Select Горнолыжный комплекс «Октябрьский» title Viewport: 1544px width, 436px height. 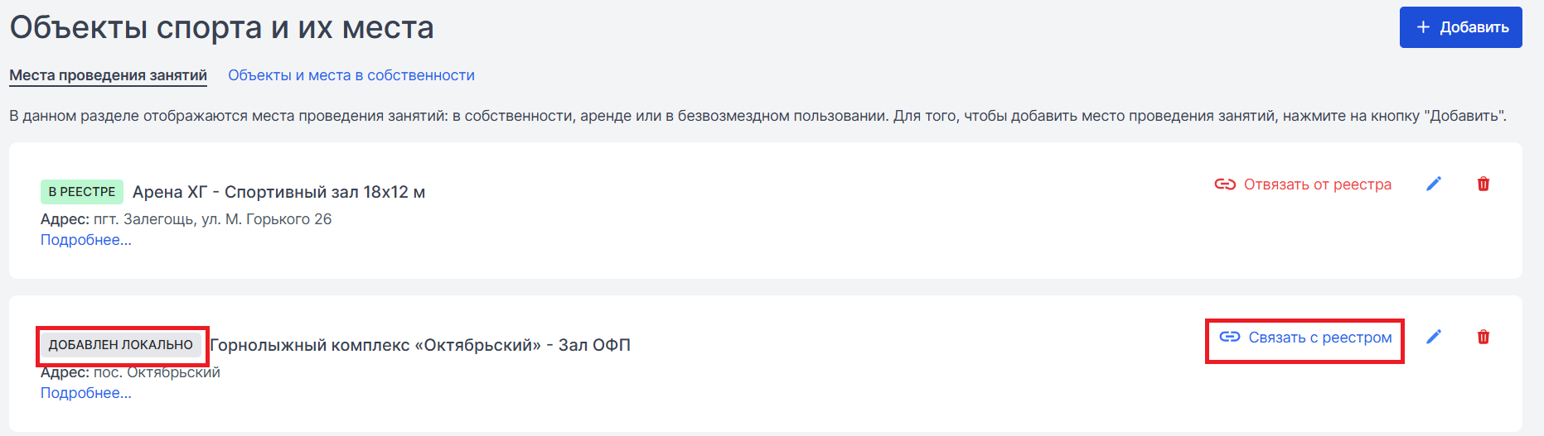(420, 345)
